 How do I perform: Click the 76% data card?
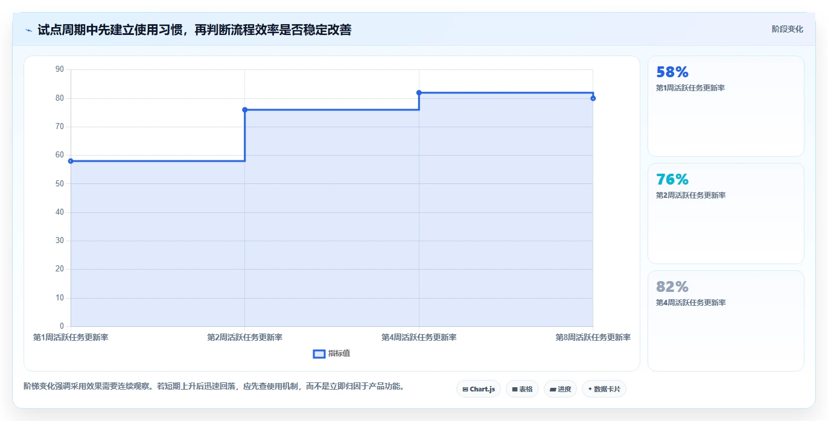click(725, 214)
